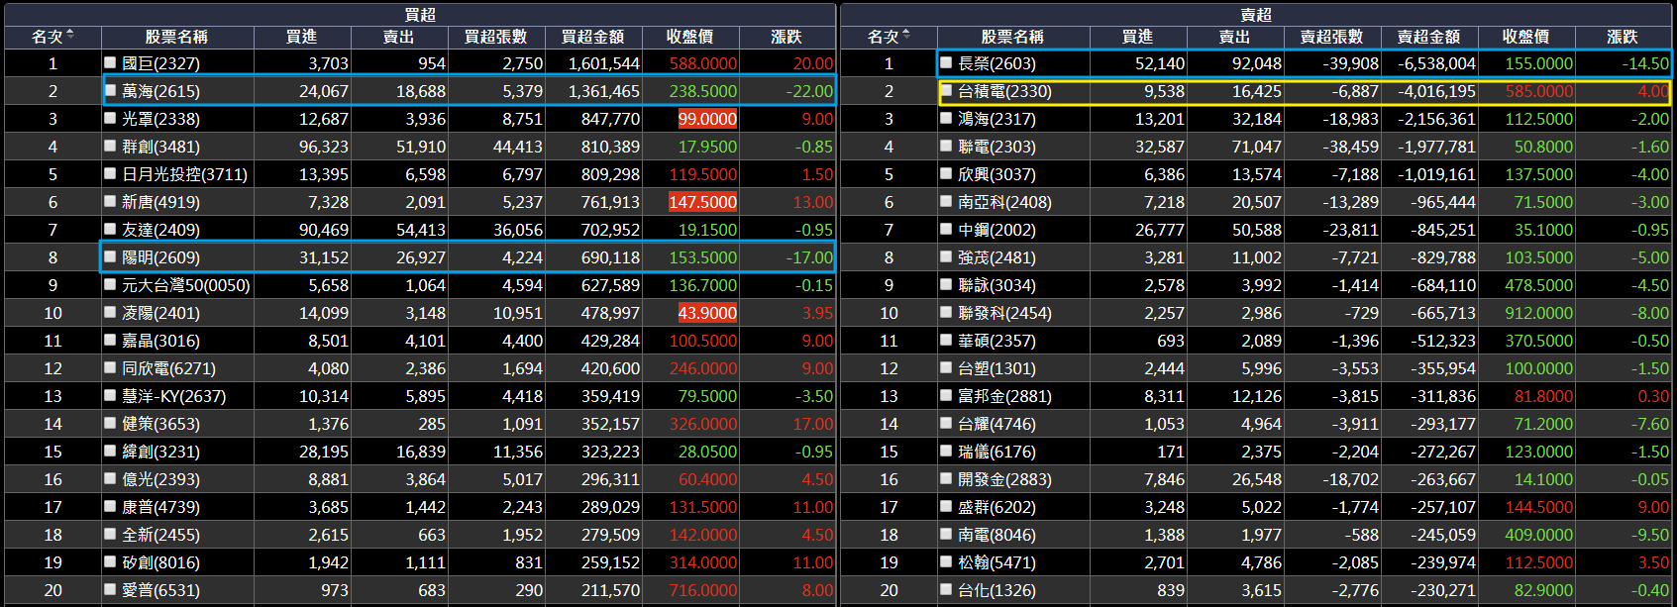Viewport: 1677px width, 607px height.
Task: Click the 賣超金額 column header
Action: click(x=1428, y=37)
